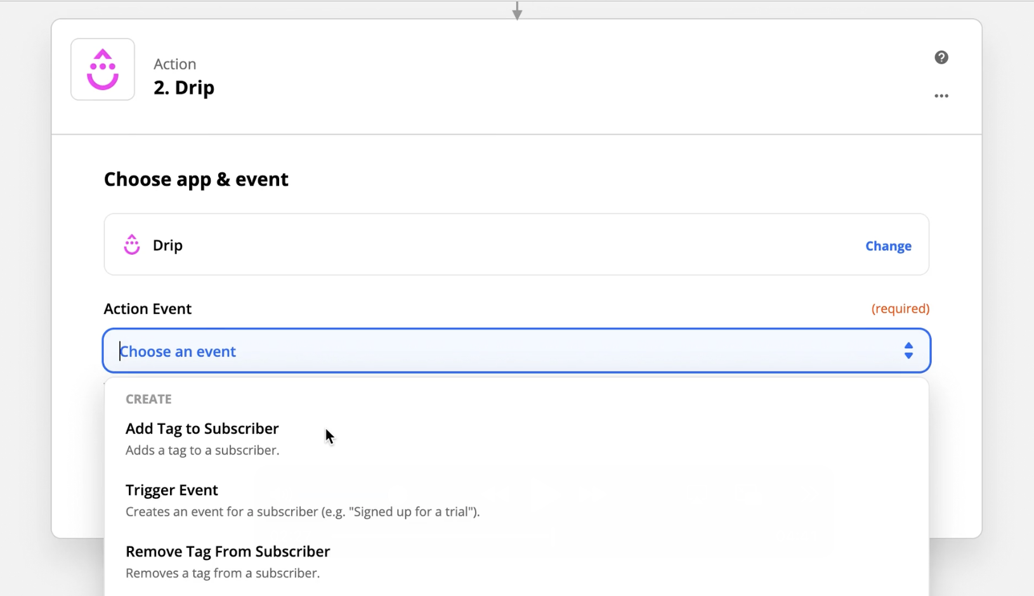Viewport: 1034px width, 596px height.
Task: Click the CREATE group header
Action: (148, 399)
